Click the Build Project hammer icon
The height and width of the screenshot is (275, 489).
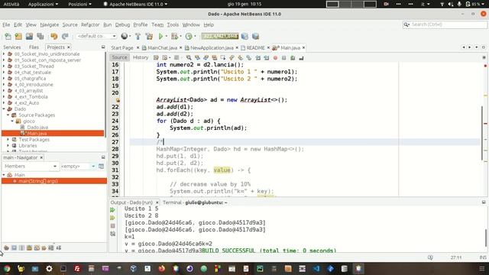[138, 36]
